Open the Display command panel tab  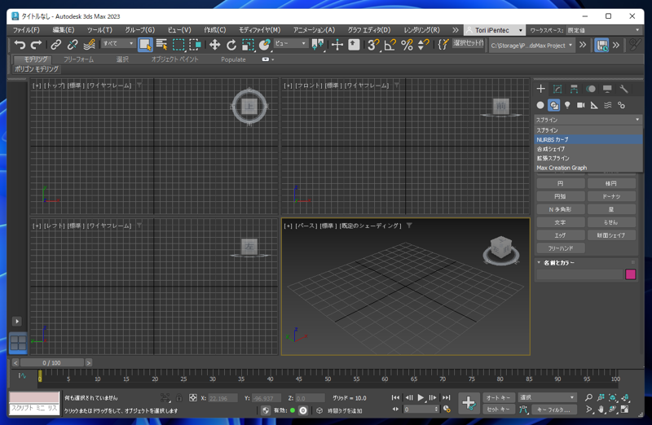point(607,89)
